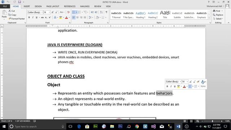Click the zoom slider handle in status bar

point(213,121)
